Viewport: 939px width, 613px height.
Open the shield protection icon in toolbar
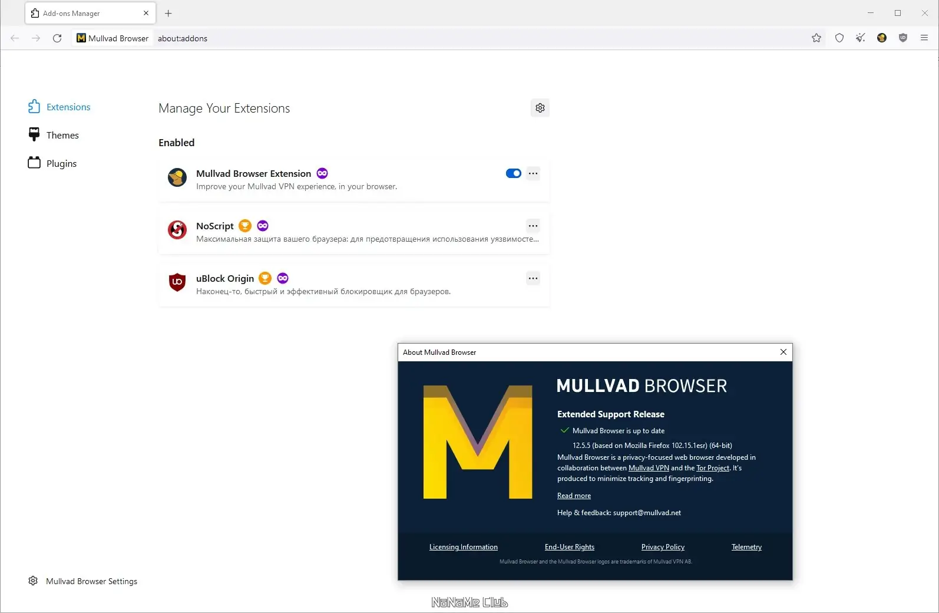(x=839, y=38)
